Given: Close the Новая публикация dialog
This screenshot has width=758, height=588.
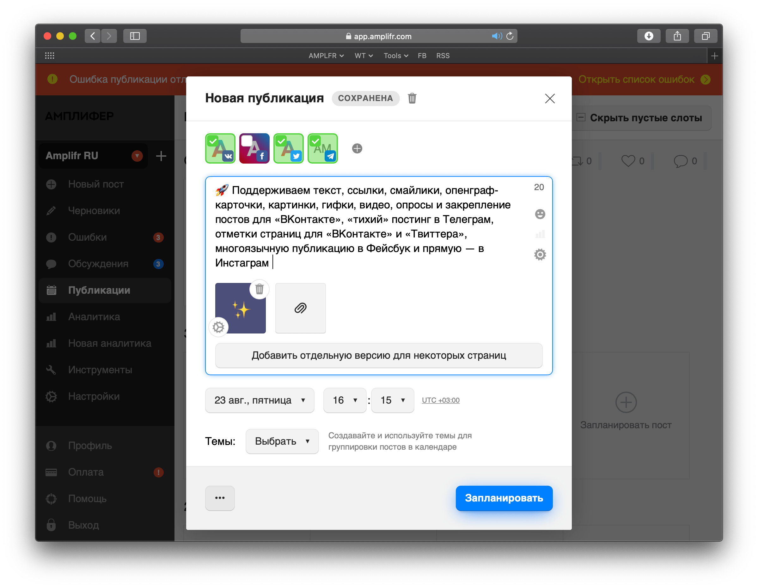Looking at the screenshot, I should 549,99.
